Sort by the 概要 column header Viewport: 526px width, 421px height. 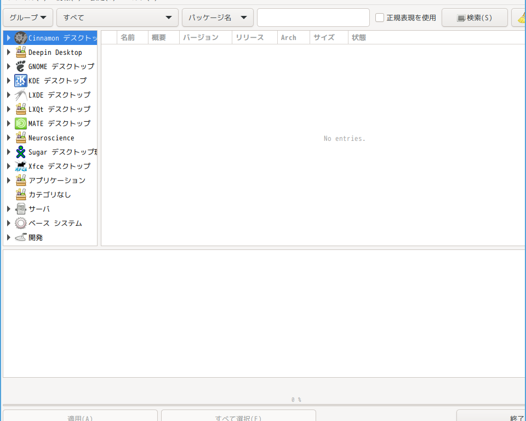(x=164, y=38)
